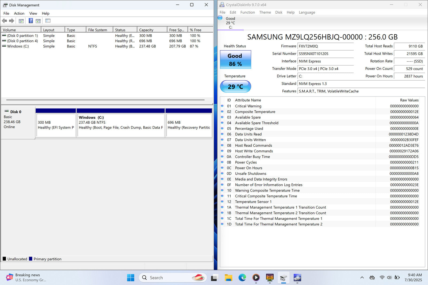Click the Back arrow in Disk Management toolbar
Image resolution: width=428 pixels, height=285 pixels.
click(x=4, y=21)
